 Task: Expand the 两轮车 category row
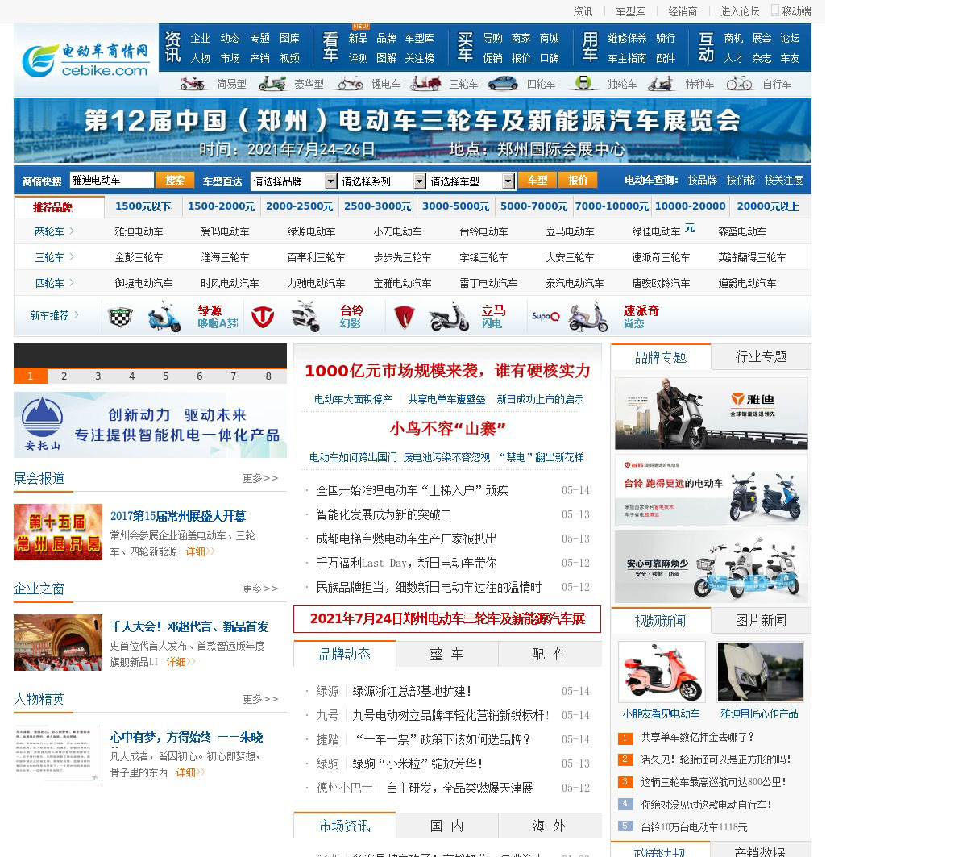pyautogui.click(x=54, y=231)
